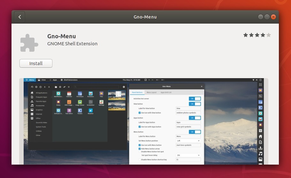Open Shell Extensions in preview top bar
The image size is (291, 178).
[x=69, y=80]
